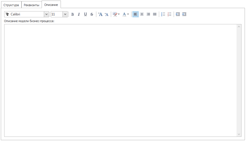Decrease font size with shrink font icon

click(x=107, y=14)
